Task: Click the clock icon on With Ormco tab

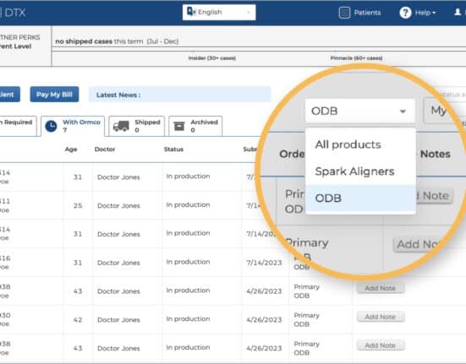Action: (x=51, y=127)
